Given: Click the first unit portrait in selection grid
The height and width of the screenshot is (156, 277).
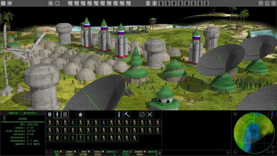Looking at the screenshot, I should [x=50, y=123].
